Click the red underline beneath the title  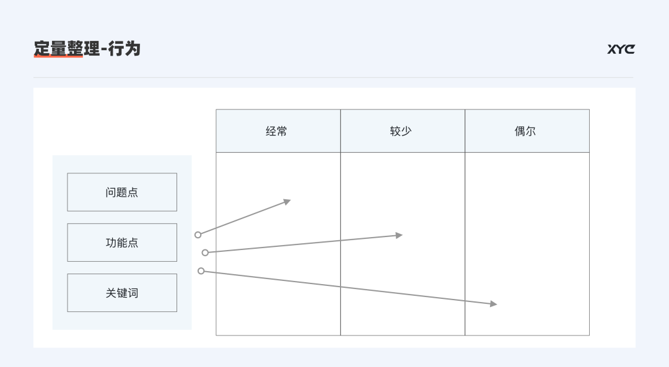tap(58, 58)
